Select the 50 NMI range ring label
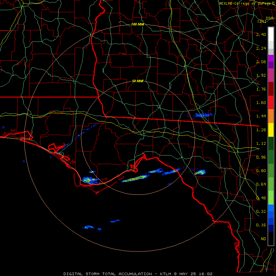The width and height of the screenshot is (276, 276). [x=138, y=81]
